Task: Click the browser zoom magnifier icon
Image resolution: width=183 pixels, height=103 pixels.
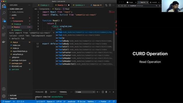Action: click(x=156, y=6)
